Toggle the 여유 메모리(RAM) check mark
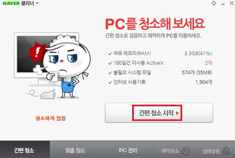Screen dimensions: 235x158 click(x=110, y=53)
